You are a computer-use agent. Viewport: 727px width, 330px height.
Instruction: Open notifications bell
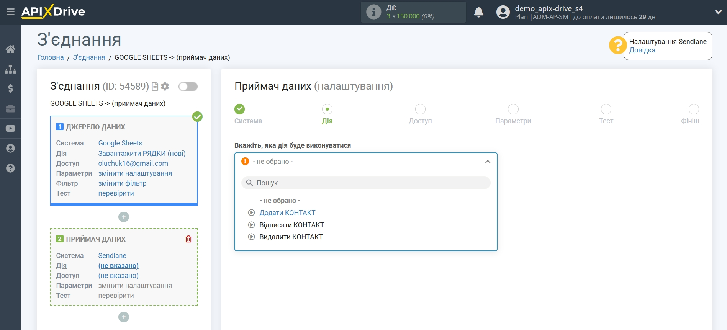coord(478,12)
